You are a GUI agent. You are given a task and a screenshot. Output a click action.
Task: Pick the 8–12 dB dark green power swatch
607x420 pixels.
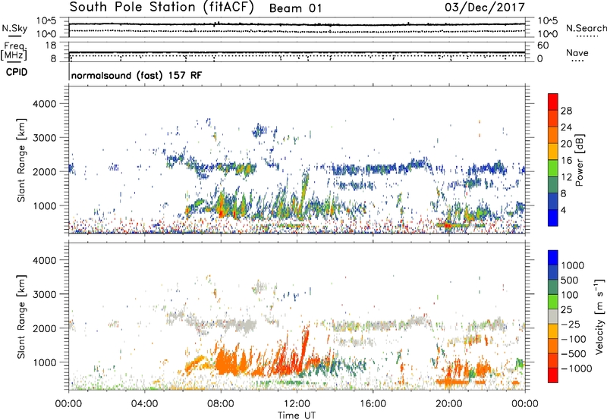(553, 185)
